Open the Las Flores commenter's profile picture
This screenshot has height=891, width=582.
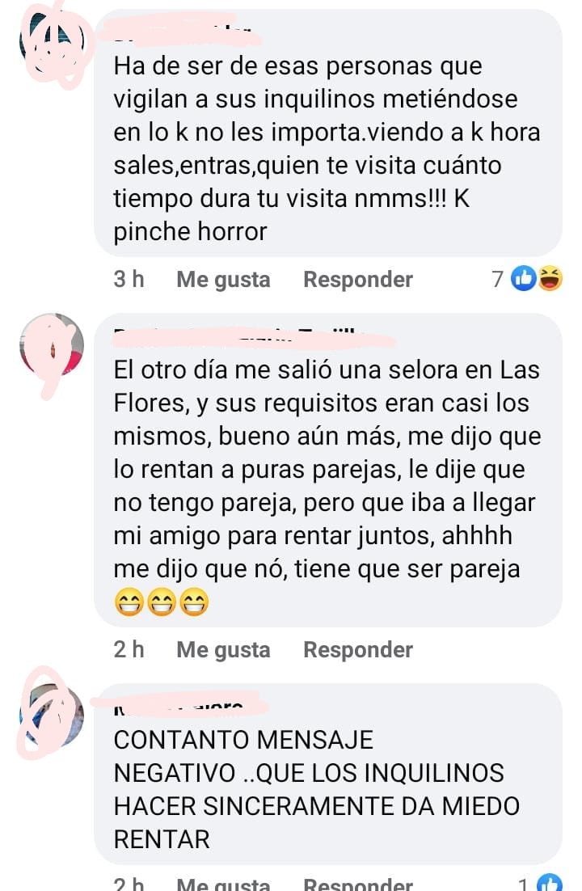[x=53, y=345]
